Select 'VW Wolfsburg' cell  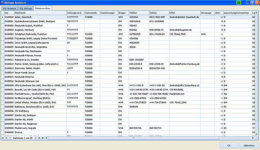pos(40,111)
